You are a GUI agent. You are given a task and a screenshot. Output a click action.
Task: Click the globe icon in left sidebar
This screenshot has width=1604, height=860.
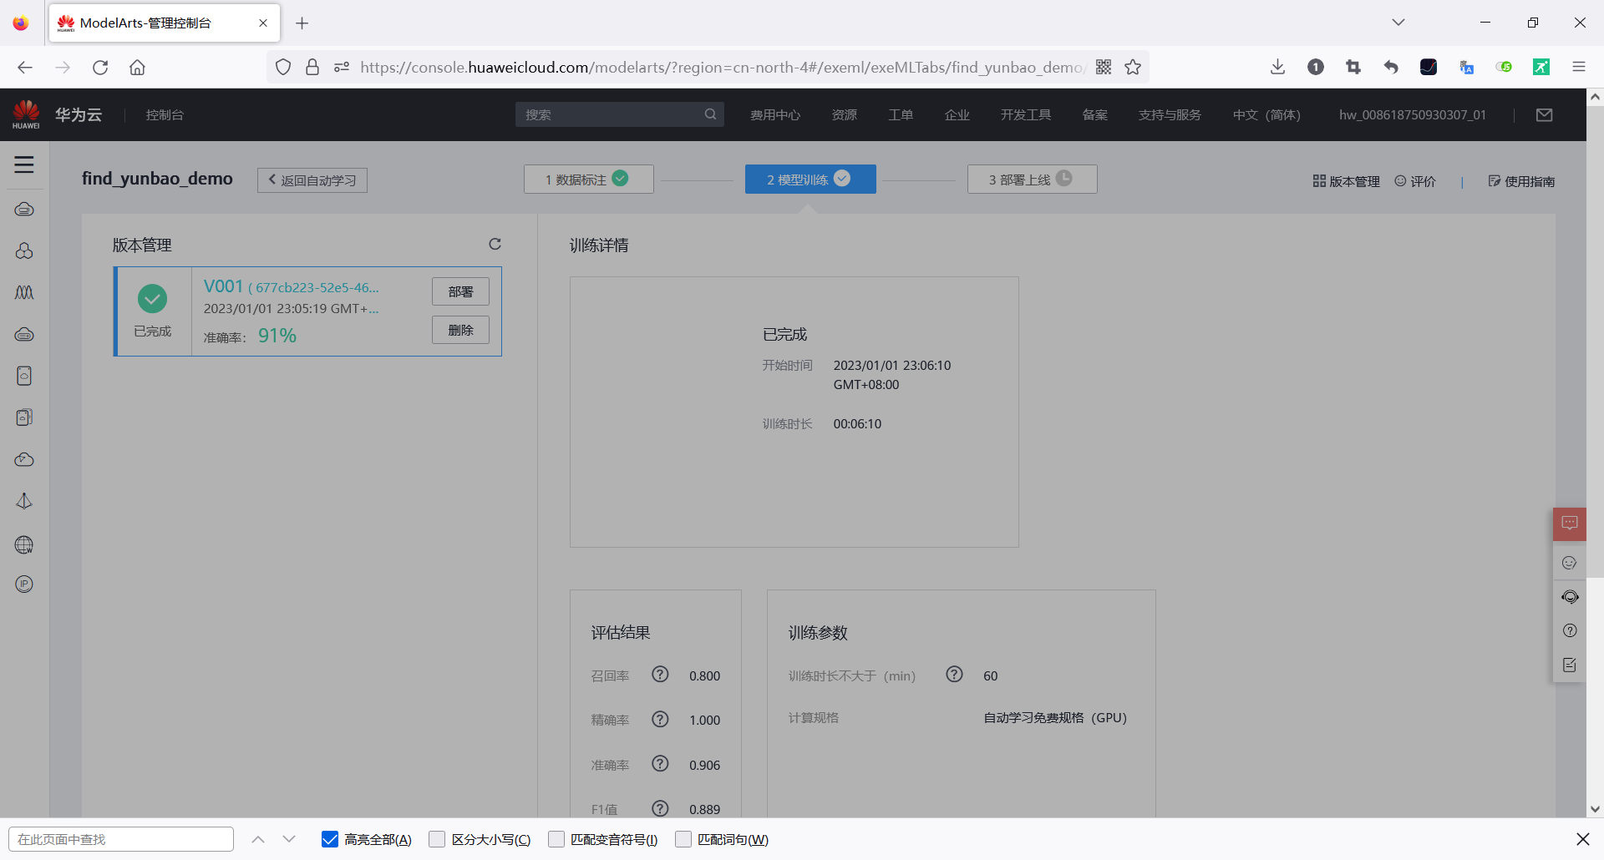[x=24, y=545]
